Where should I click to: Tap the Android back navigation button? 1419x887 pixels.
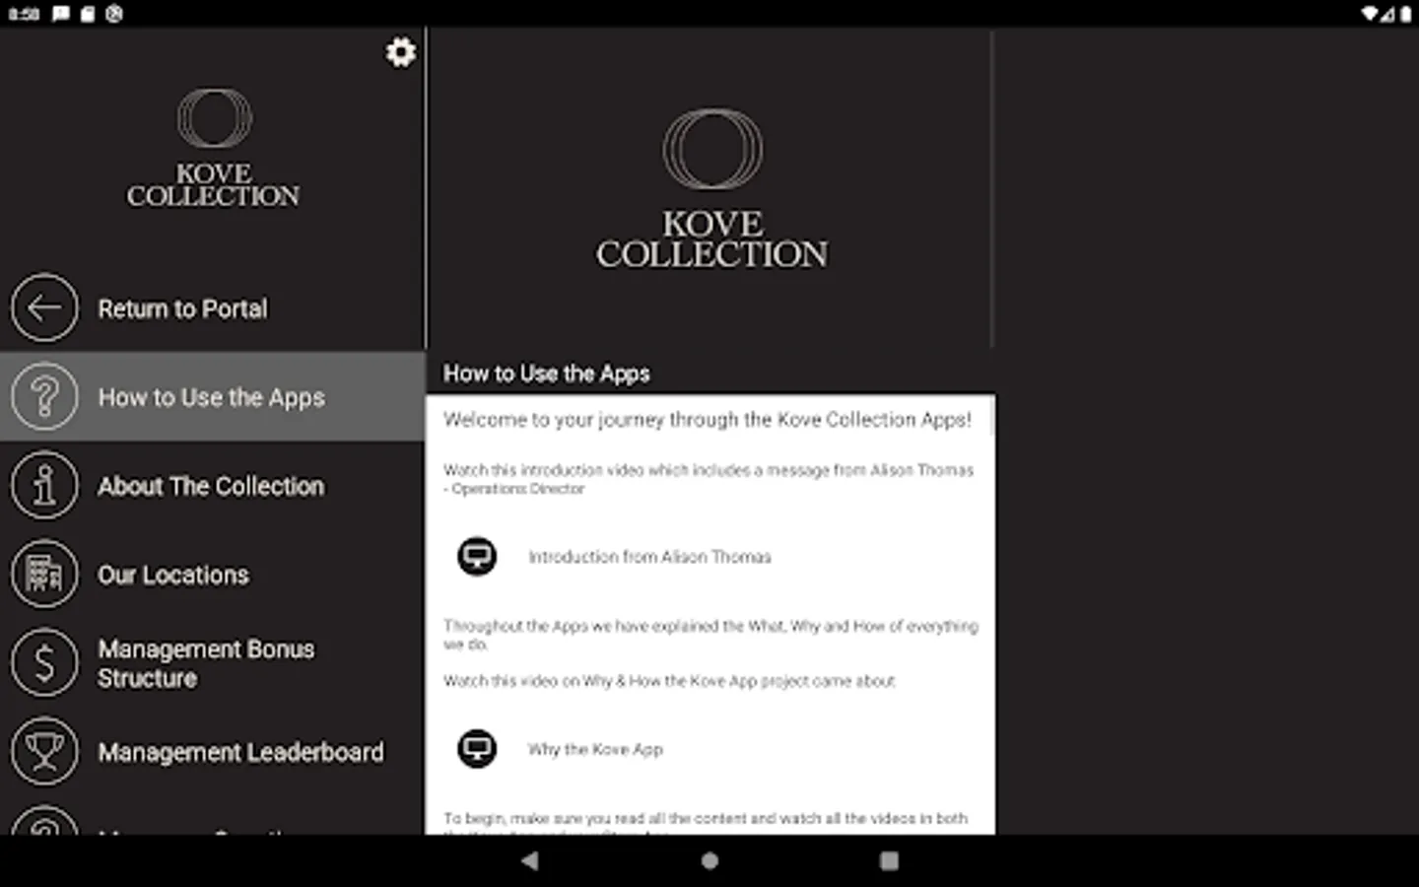pos(530,860)
